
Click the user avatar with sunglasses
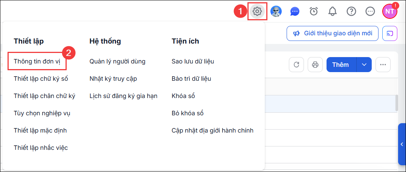click(276, 11)
